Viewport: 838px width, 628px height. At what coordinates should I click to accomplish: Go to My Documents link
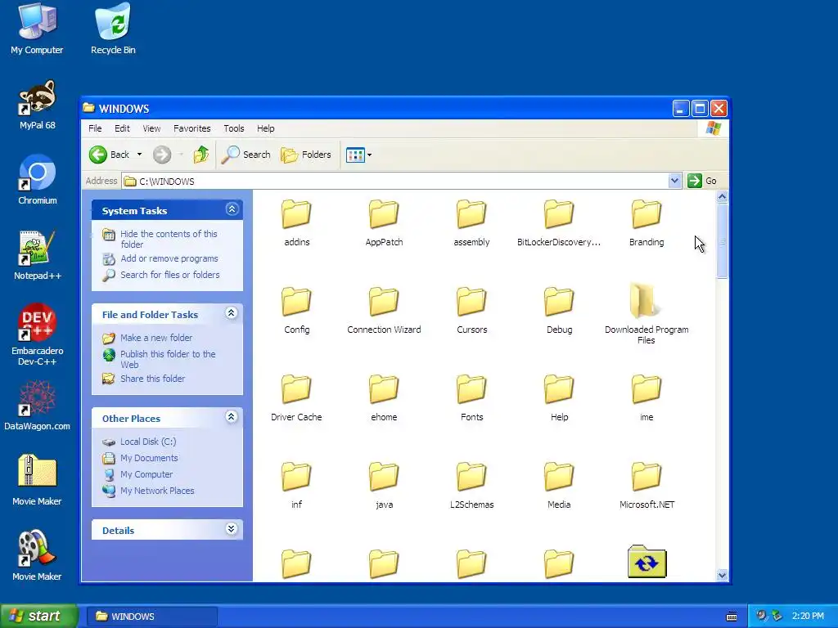(x=149, y=458)
